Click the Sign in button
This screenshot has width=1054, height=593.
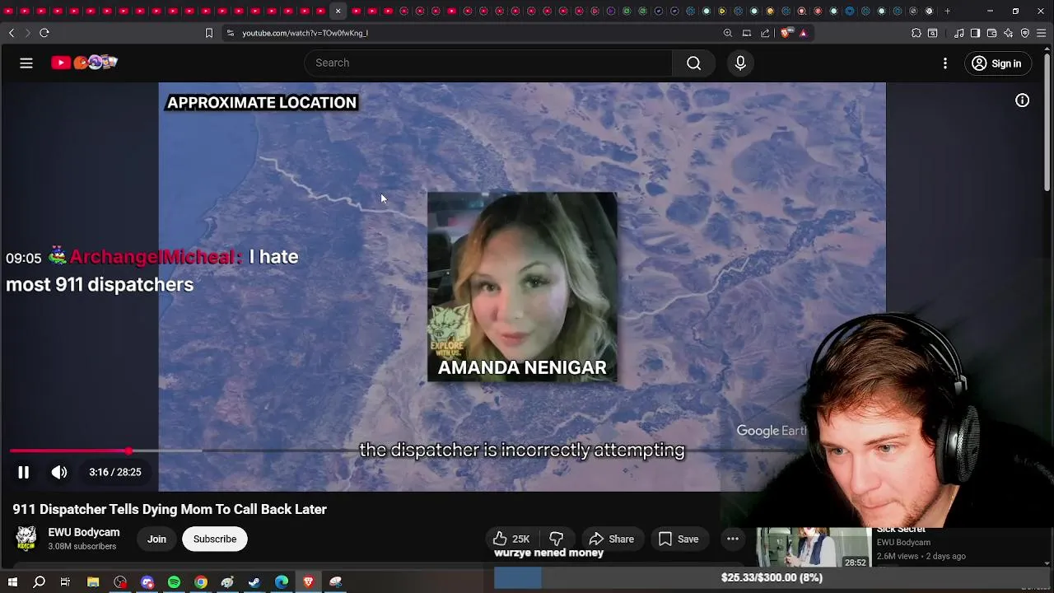tap(997, 63)
